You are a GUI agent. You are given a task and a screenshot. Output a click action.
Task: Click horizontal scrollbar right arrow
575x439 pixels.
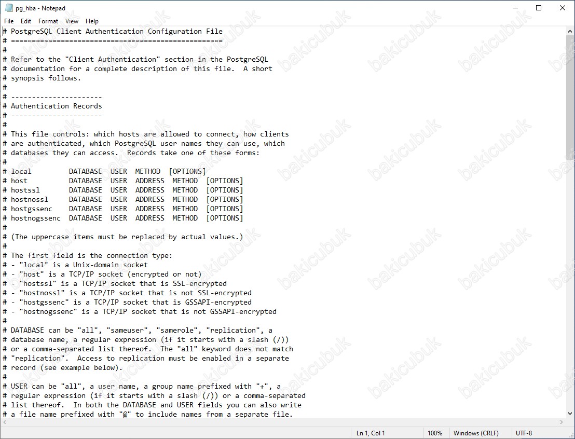pos(562,422)
